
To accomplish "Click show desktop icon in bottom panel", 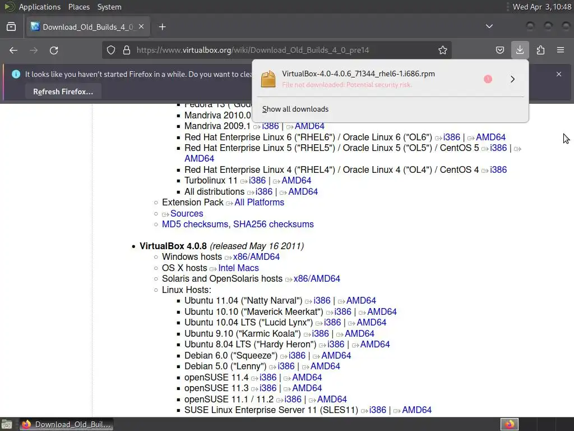I will [7, 424].
